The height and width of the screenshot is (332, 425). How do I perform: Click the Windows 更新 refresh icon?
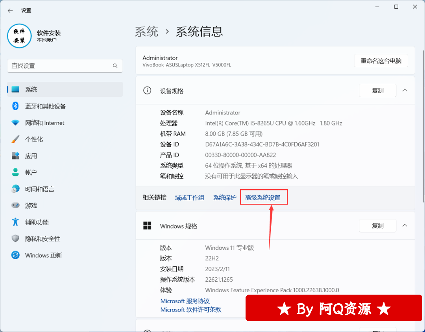(x=15, y=255)
